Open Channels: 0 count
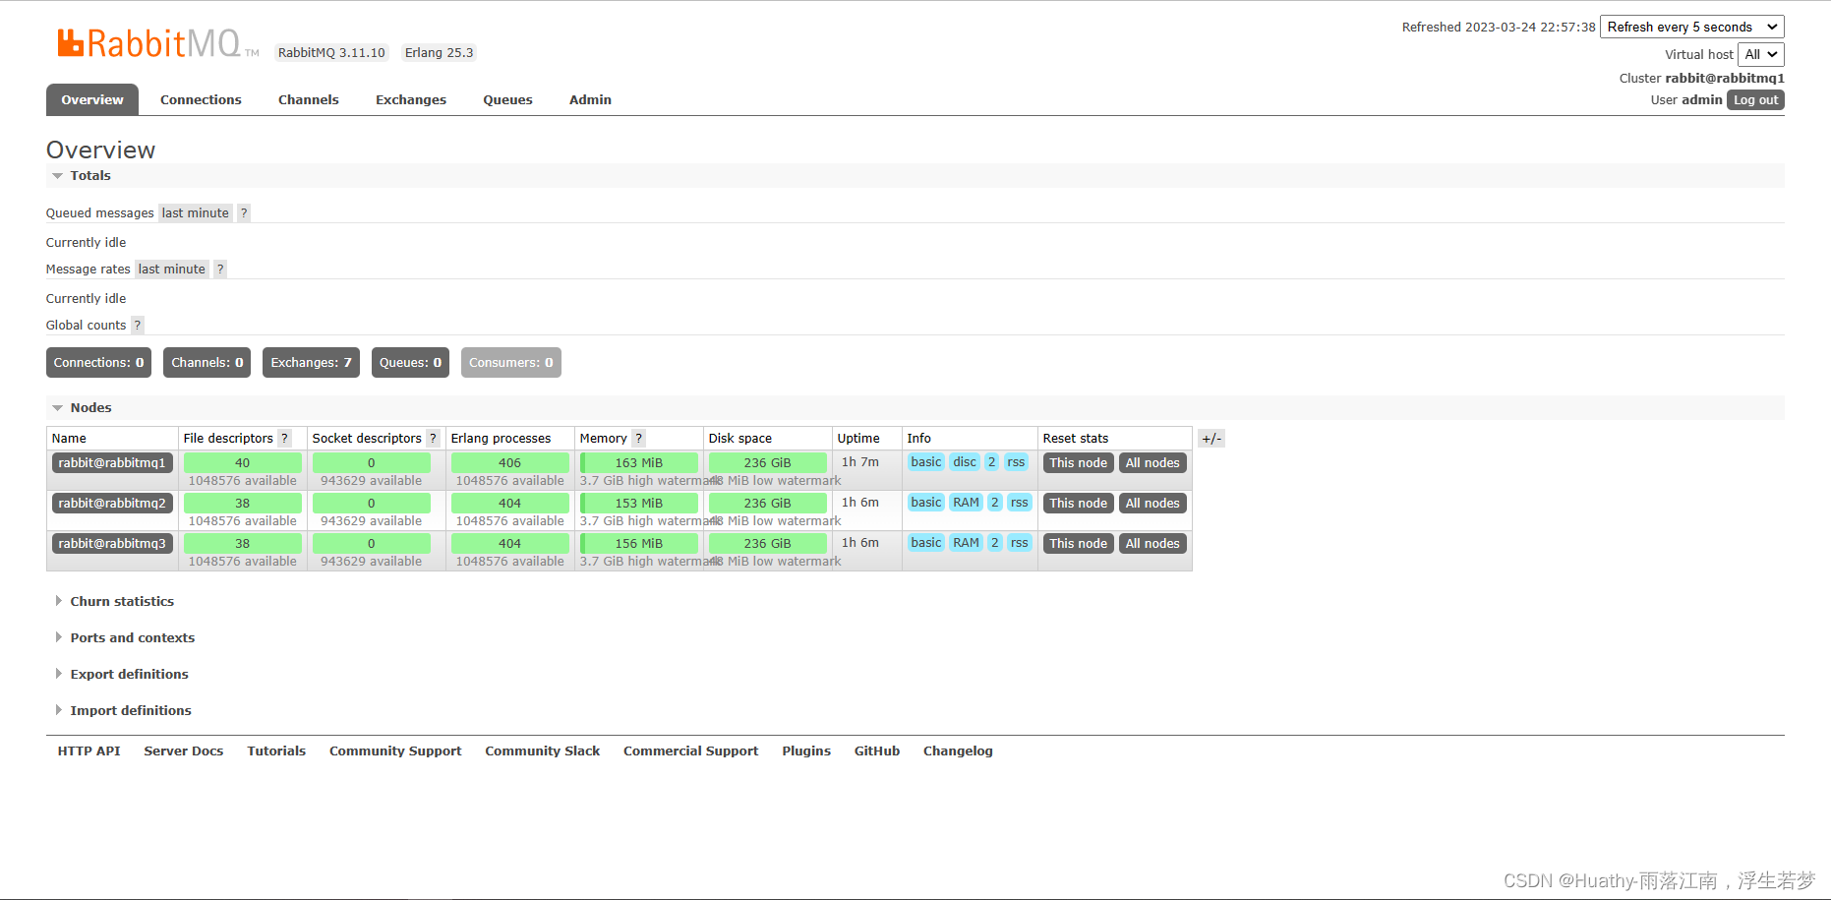The height and width of the screenshot is (900, 1831). (207, 362)
